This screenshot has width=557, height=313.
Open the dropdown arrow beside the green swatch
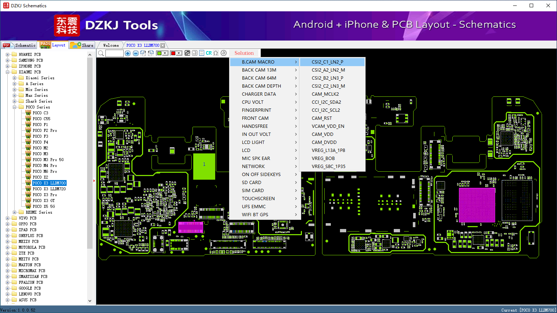165,53
